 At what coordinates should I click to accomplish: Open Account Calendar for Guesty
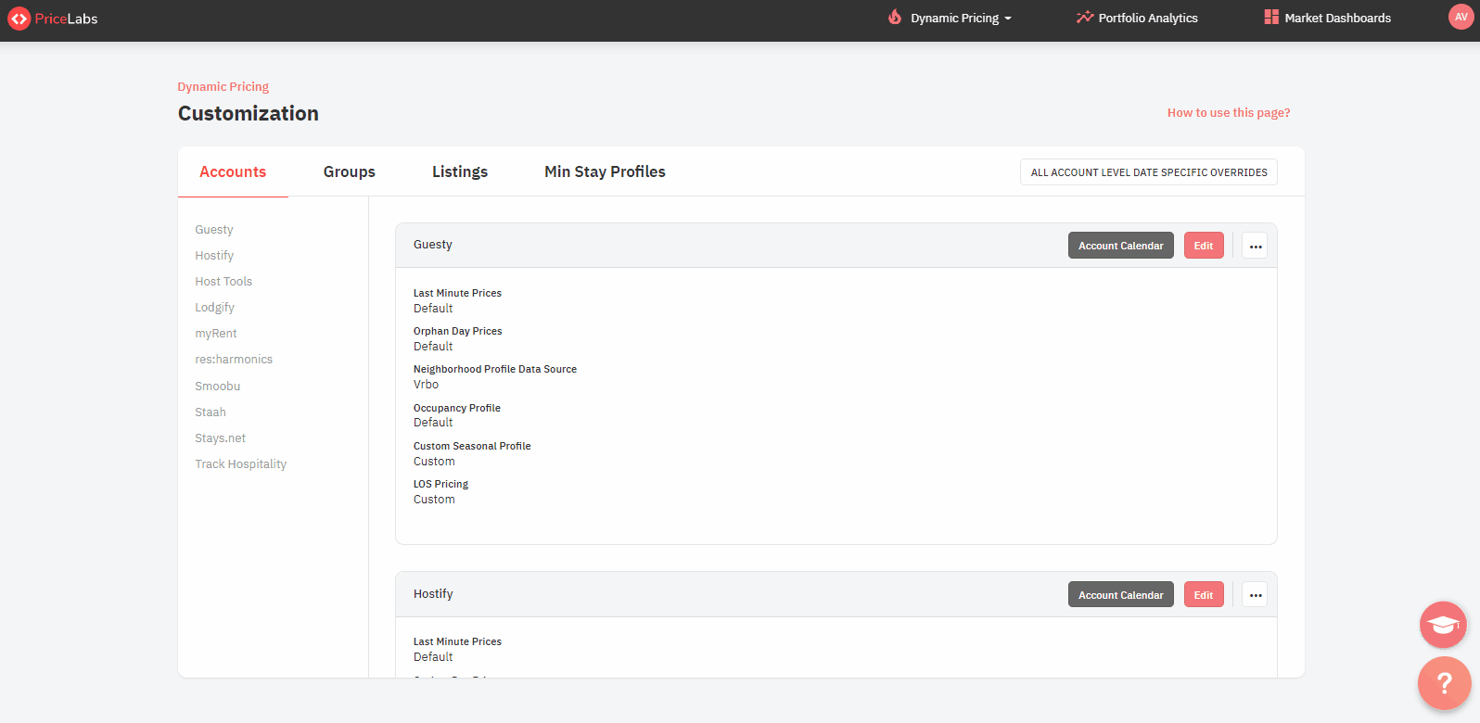[x=1121, y=246]
